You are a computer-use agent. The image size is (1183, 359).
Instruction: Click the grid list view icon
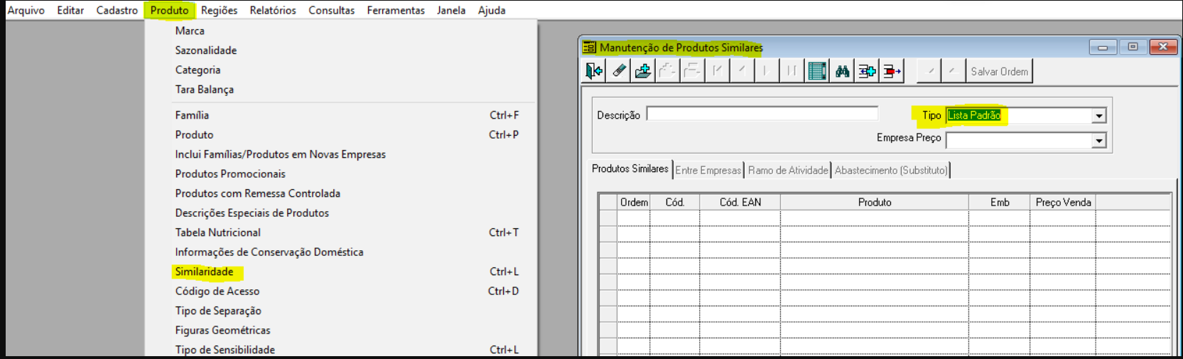[817, 71]
